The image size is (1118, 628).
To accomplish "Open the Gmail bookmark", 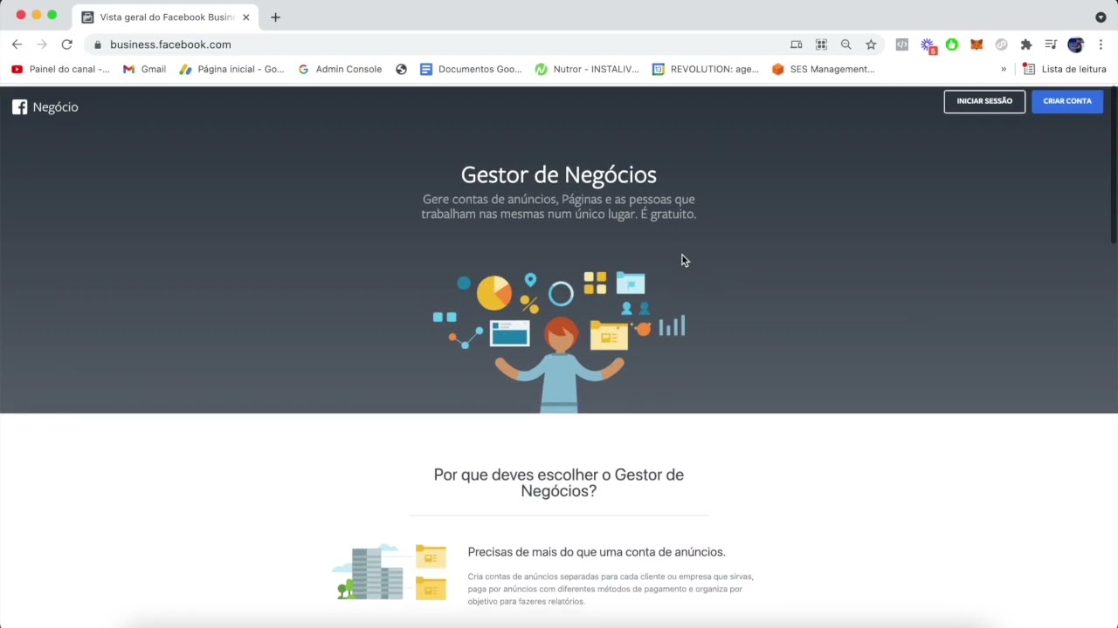I will tap(144, 69).
